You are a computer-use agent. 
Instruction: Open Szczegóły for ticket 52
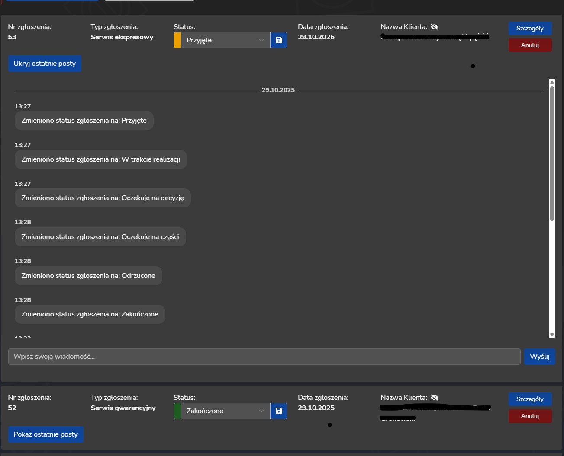click(x=530, y=399)
